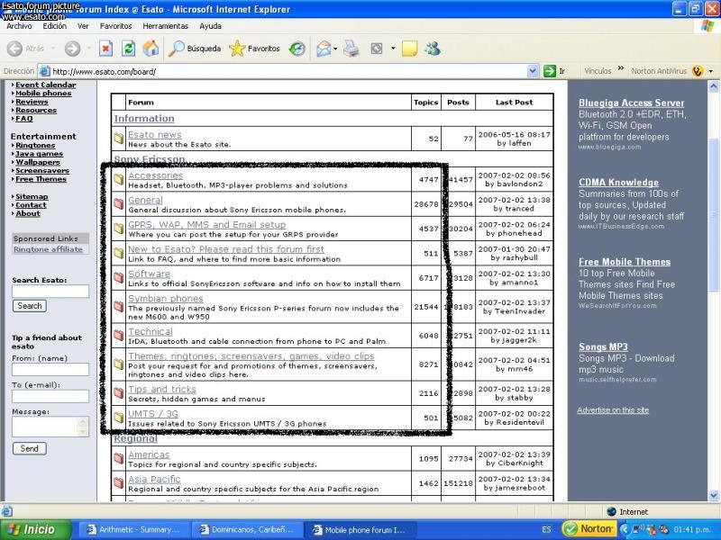
Task: Click the Norton AntiVirus toolbar icon
Action: [x=697, y=71]
